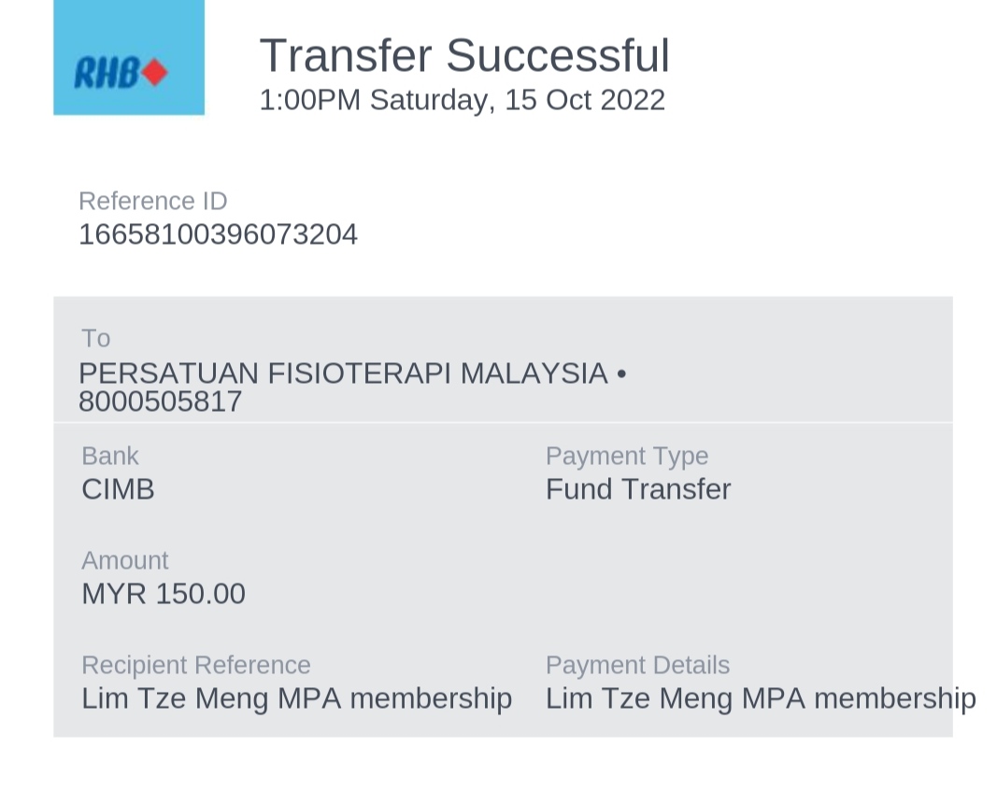Select recipient name Persatuan Fisioterapi Malaysia
Image resolution: width=997 pixels, height=789 pixels.
click(343, 373)
